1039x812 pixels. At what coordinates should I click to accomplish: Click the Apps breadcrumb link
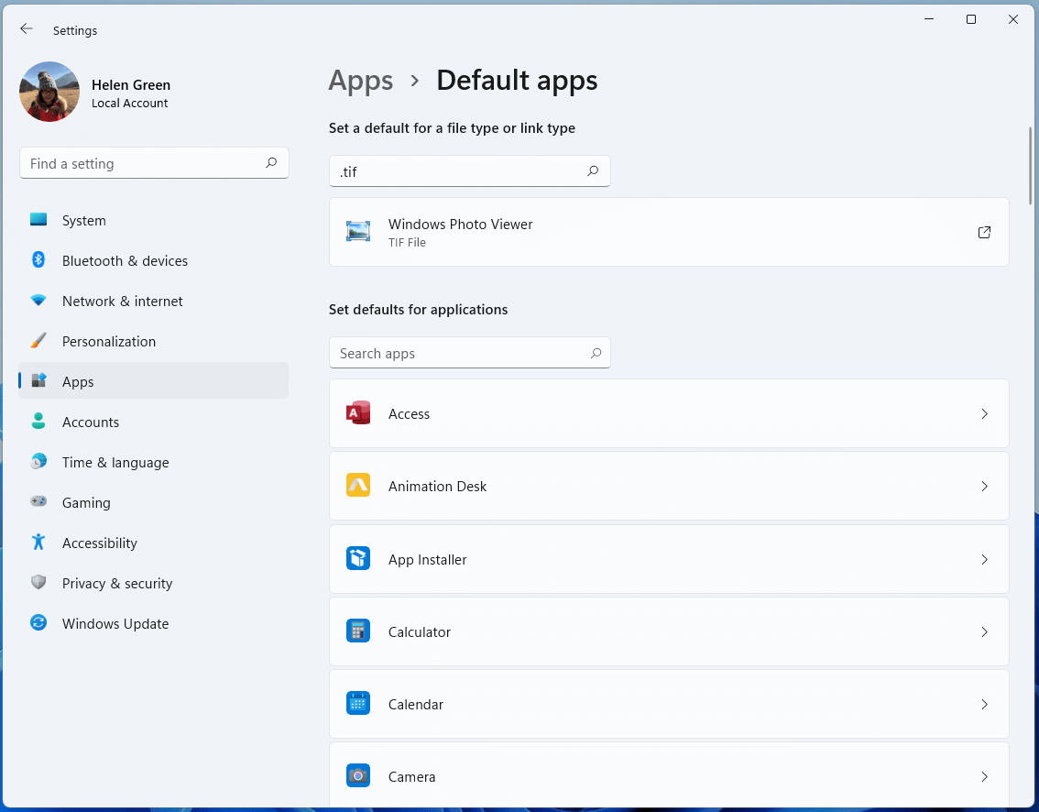(x=360, y=81)
